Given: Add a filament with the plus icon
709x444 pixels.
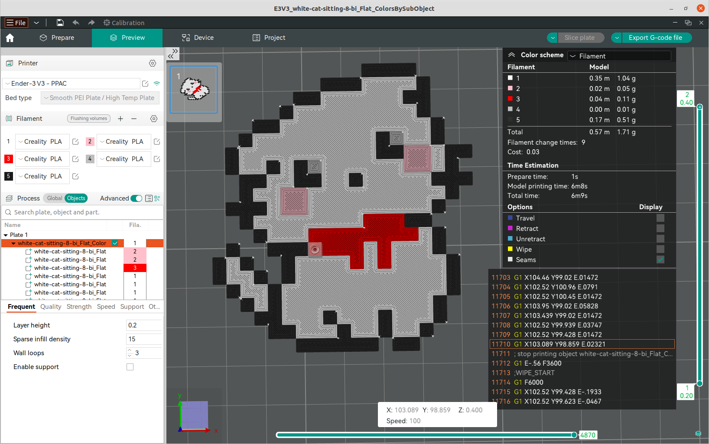Looking at the screenshot, I should [120, 119].
